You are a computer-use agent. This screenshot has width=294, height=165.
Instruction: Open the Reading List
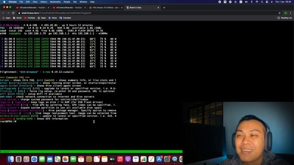tap(284, 18)
